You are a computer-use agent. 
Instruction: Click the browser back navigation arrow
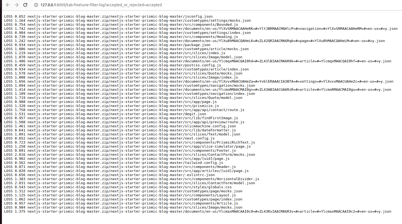(x=8, y=5)
